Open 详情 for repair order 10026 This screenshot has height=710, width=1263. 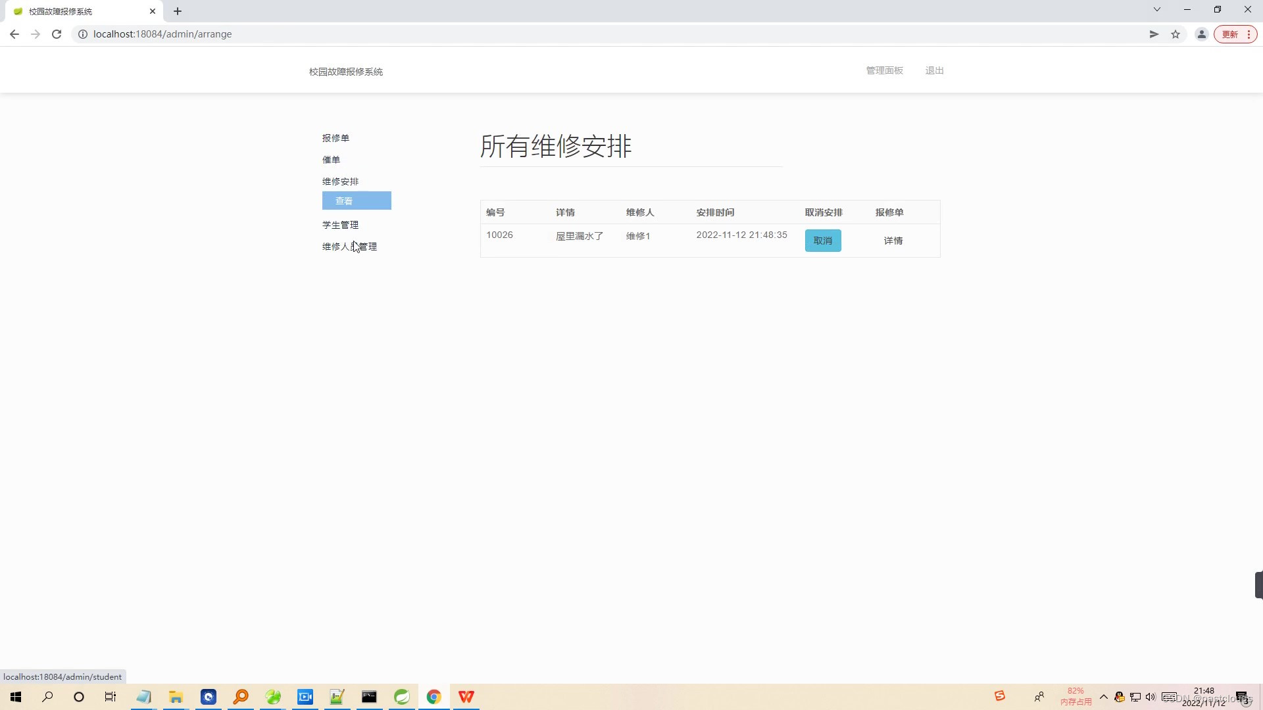893,241
